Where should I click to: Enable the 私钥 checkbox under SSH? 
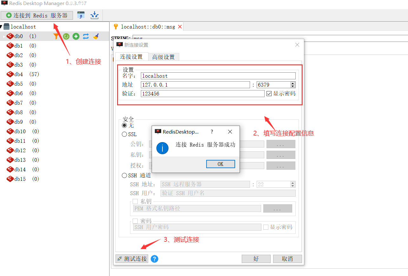[x=135, y=201]
